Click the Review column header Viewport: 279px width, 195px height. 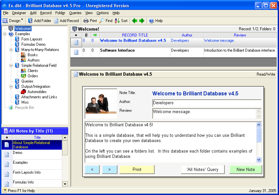(x=240, y=35)
